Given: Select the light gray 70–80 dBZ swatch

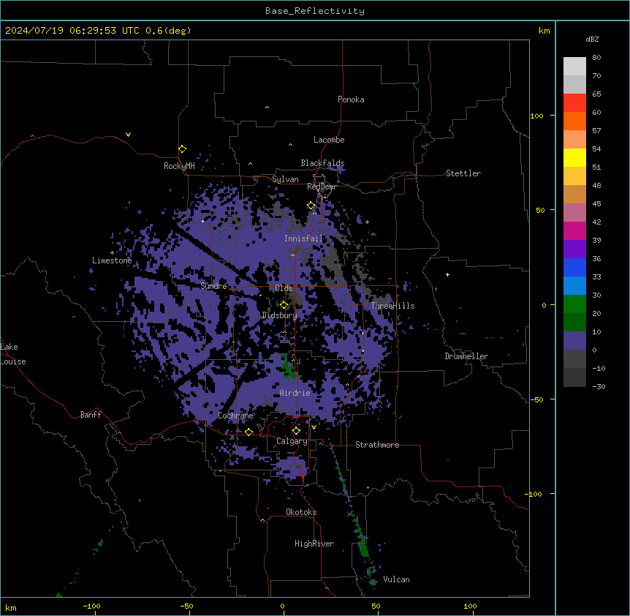Looking at the screenshot, I should pos(574,66).
